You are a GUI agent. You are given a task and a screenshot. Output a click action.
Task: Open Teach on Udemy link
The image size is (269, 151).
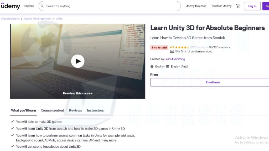click(x=221, y=6)
